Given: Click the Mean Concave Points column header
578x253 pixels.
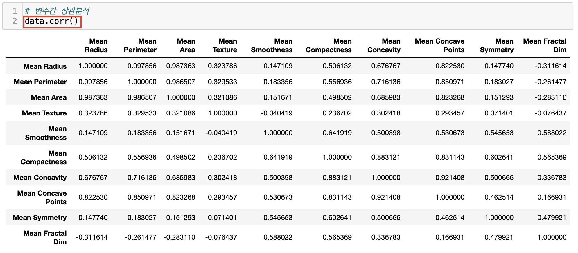Looking at the screenshot, I should [x=440, y=46].
